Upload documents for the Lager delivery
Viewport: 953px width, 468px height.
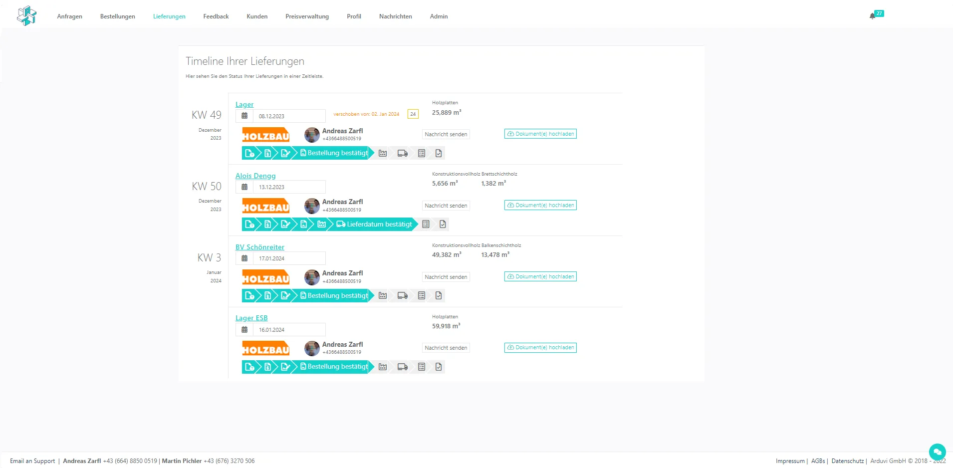pyautogui.click(x=540, y=134)
